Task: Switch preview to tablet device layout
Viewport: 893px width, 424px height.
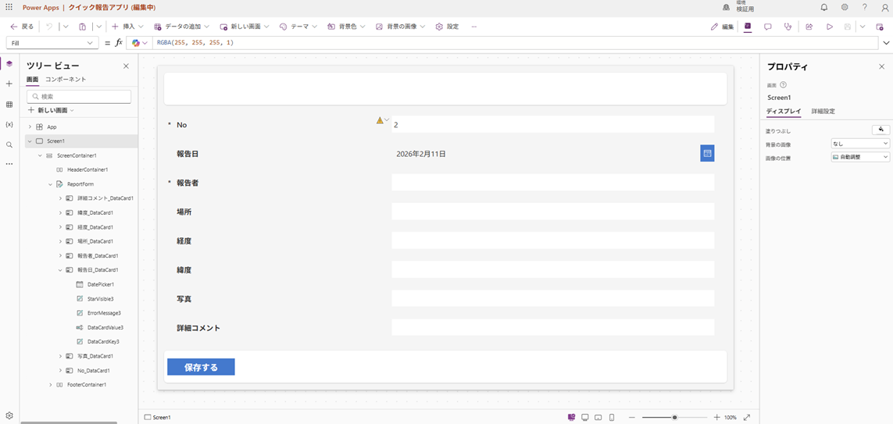Action: (x=598, y=418)
